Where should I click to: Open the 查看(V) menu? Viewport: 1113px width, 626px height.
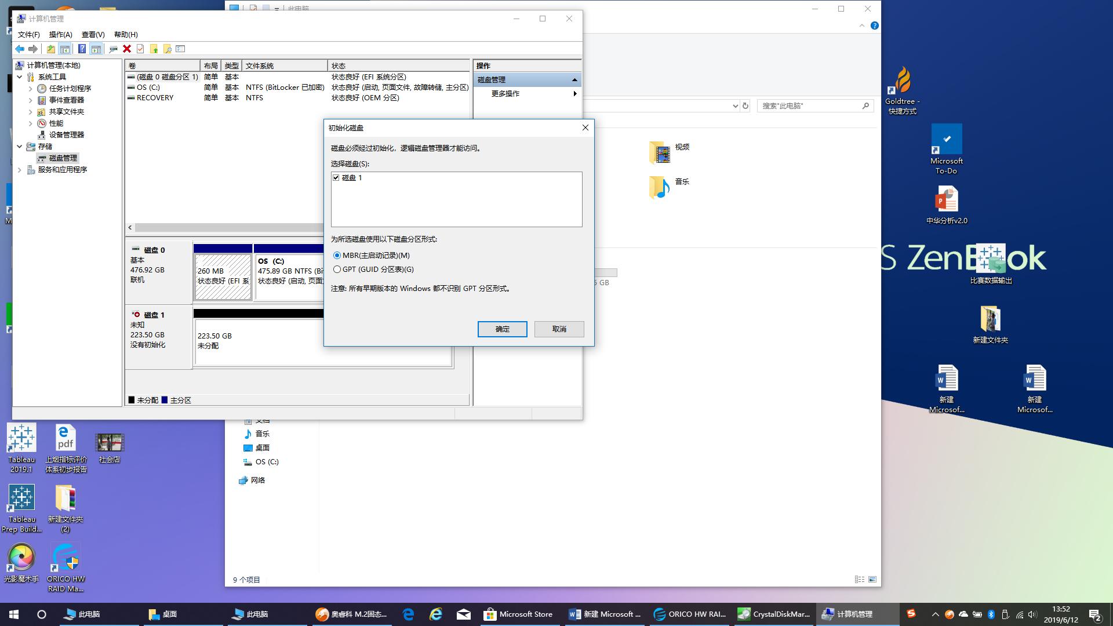(x=93, y=35)
